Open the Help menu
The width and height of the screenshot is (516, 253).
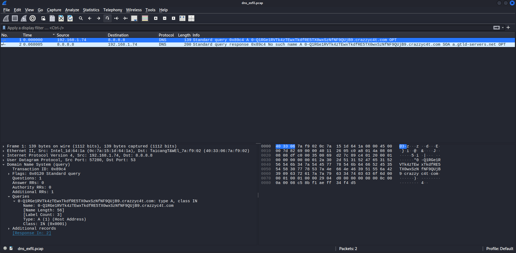point(163,10)
